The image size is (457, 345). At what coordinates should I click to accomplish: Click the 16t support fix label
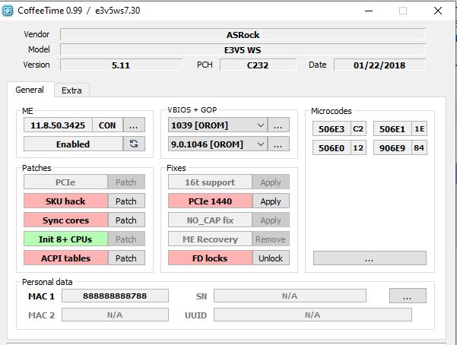[210, 182]
